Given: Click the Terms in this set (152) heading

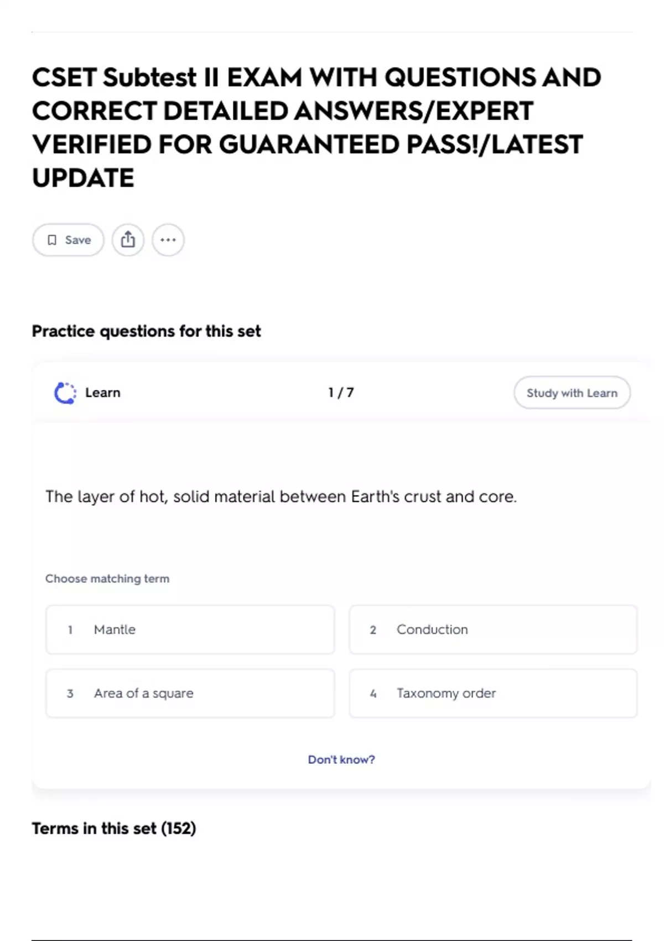Looking at the screenshot, I should 113,828.
